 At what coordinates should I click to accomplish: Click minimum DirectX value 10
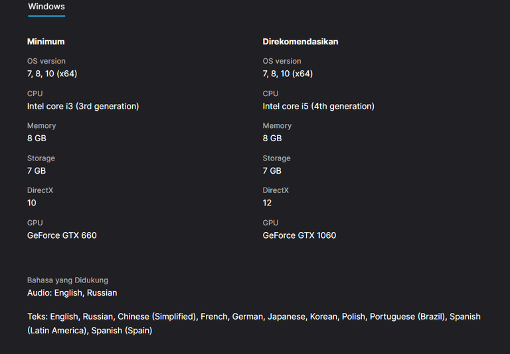[32, 203]
